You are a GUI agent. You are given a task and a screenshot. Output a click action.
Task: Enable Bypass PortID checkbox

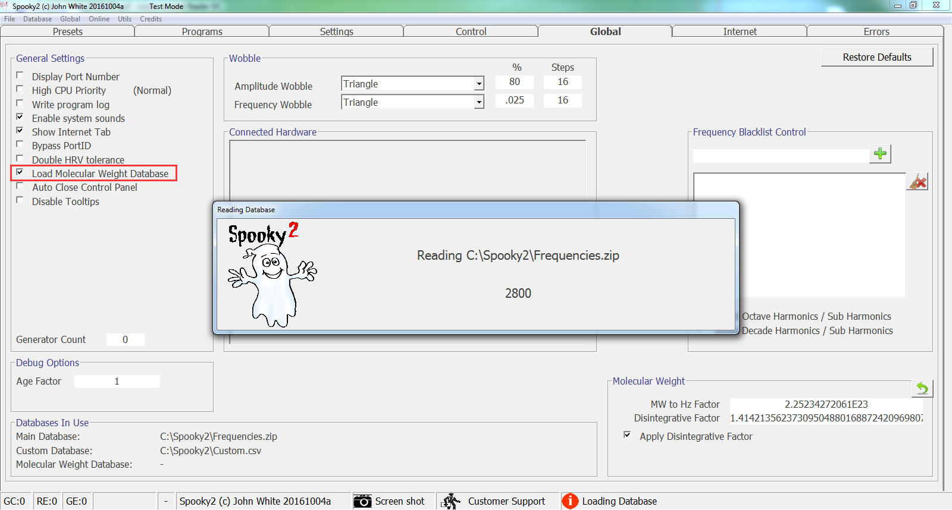click(20, 144)
